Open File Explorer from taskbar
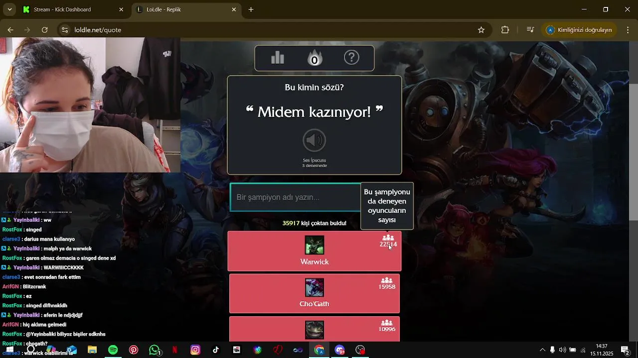Screen dimensions: 638x358 coord(92,350)
